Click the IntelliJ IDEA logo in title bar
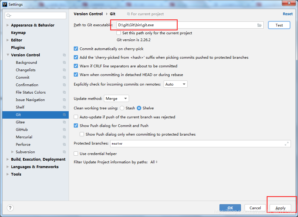 point(5,4)
